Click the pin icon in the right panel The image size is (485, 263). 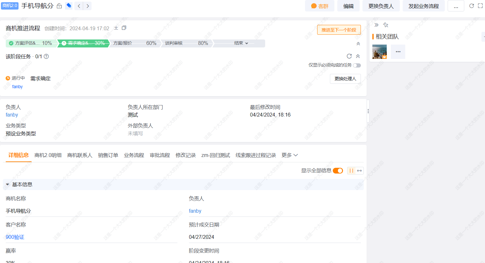pos(386,25)
